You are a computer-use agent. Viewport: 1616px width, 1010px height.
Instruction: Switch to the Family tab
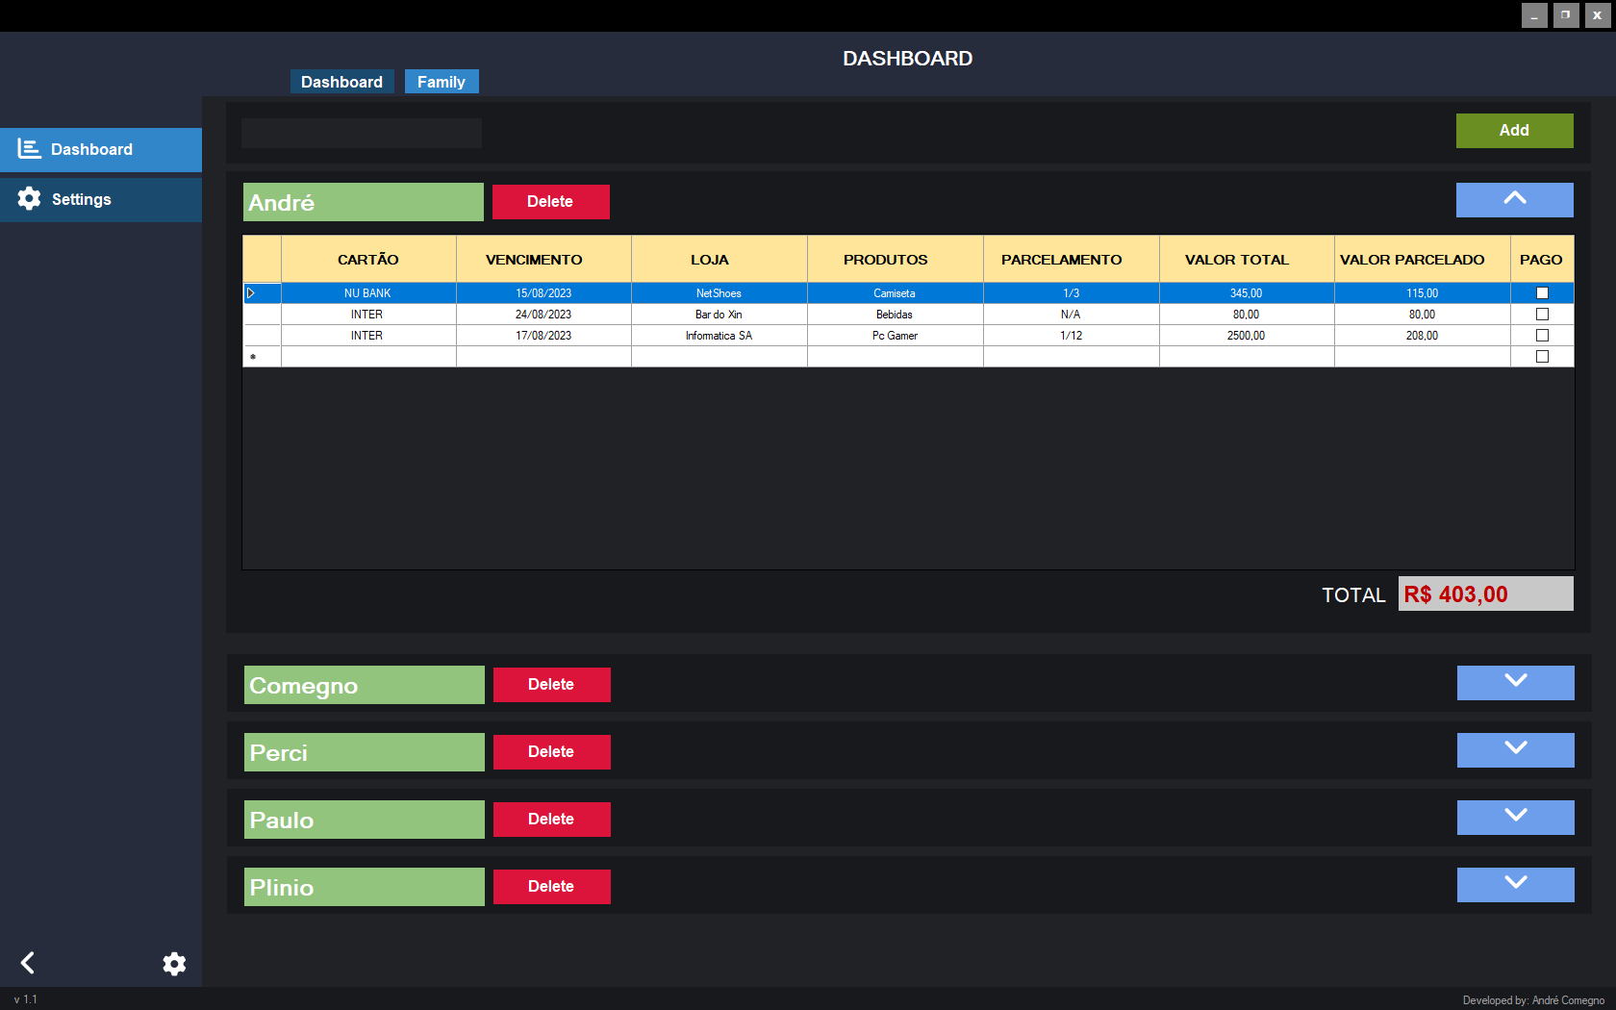tap(442, 82)
